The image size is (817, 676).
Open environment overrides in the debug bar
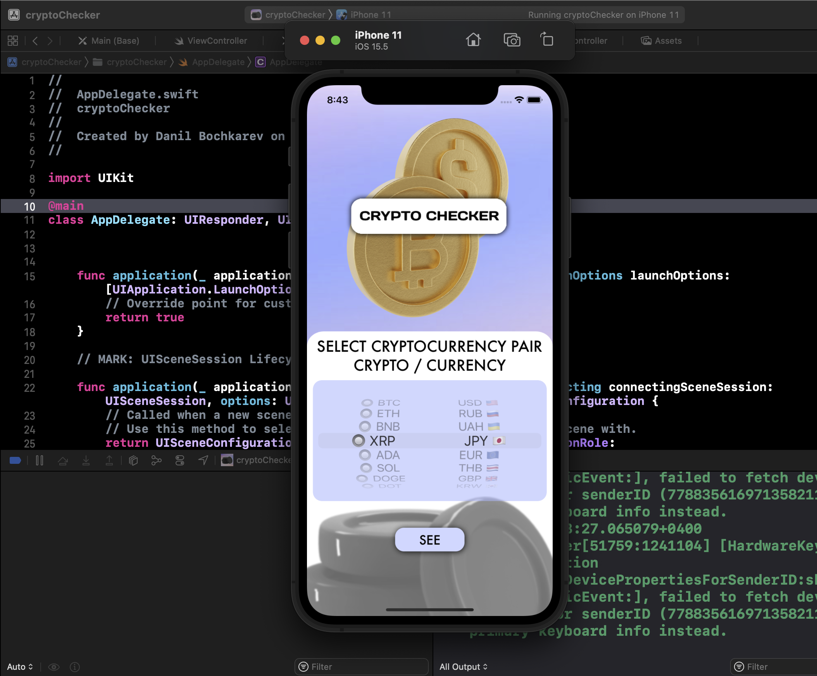click(x=179, y=460)
